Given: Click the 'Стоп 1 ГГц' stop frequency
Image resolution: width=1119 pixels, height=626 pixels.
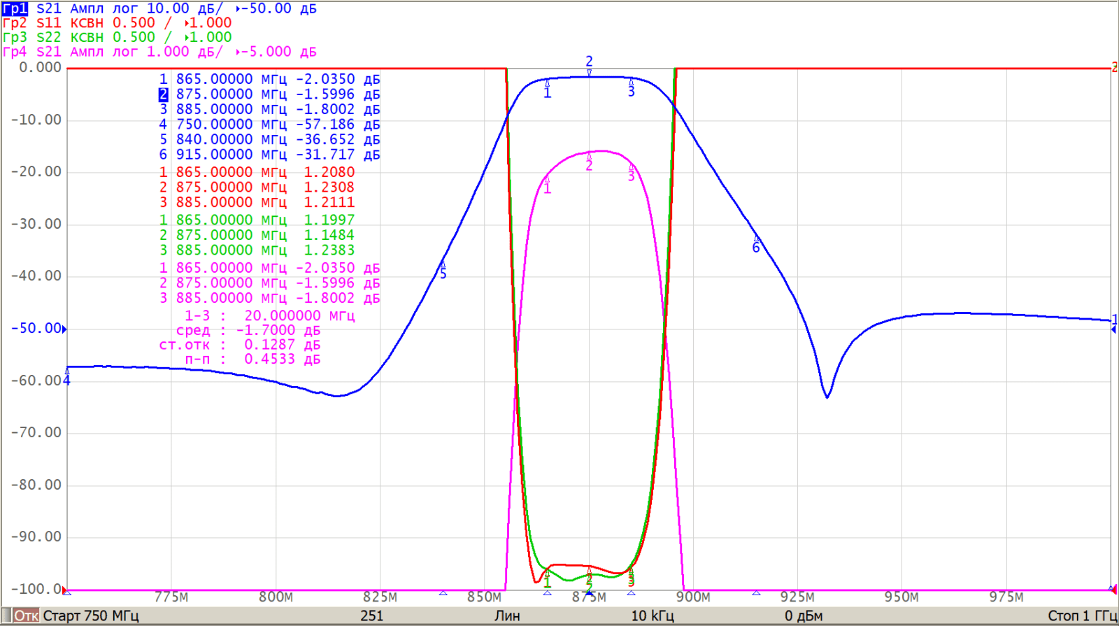Looking at the screenshot, I should tap(1081, 616).
